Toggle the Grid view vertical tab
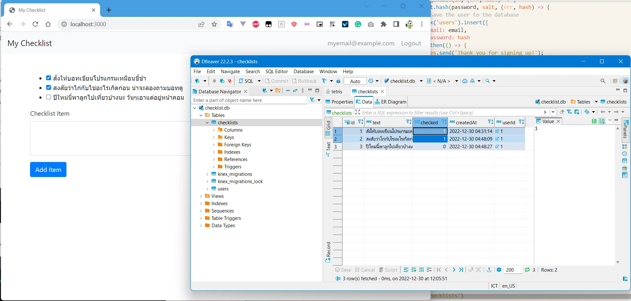631x301 pixels. (x=328, y=128)
